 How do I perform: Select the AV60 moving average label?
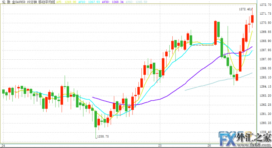pyautogui.click(x=133, y=2)
